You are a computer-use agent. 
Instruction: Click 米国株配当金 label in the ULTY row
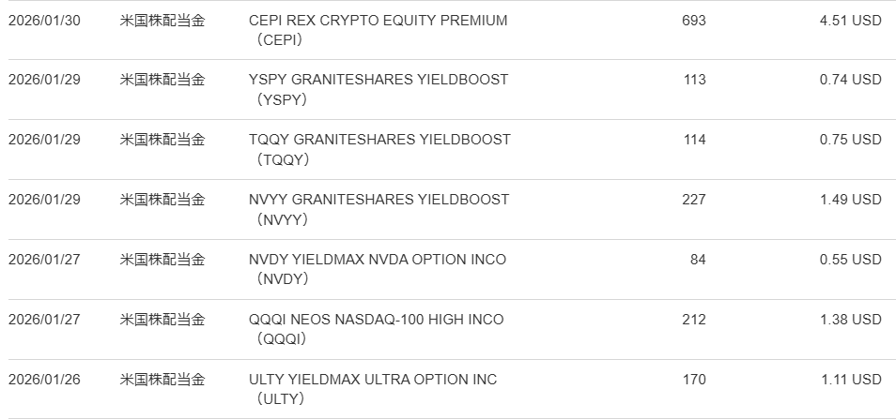pos(162,380)
